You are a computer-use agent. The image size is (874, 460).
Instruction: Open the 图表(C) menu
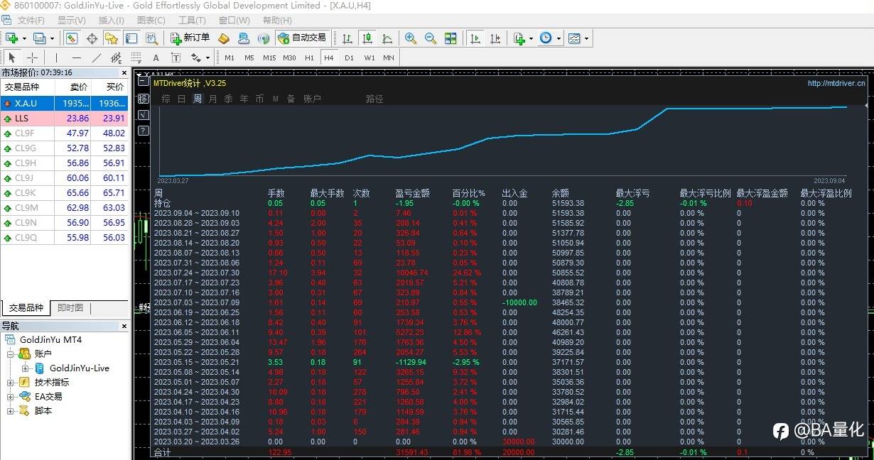point(151,21)
